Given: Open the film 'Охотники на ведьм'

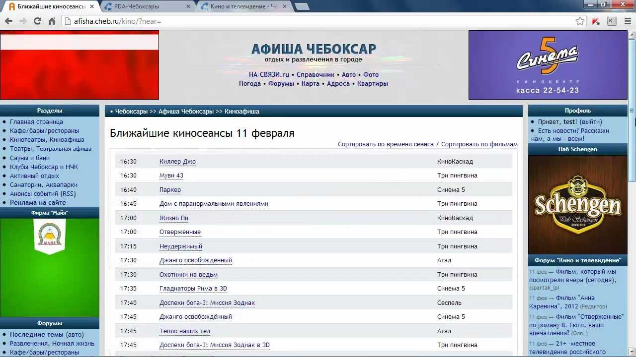Looking at the screenshot, I should 188,275.
